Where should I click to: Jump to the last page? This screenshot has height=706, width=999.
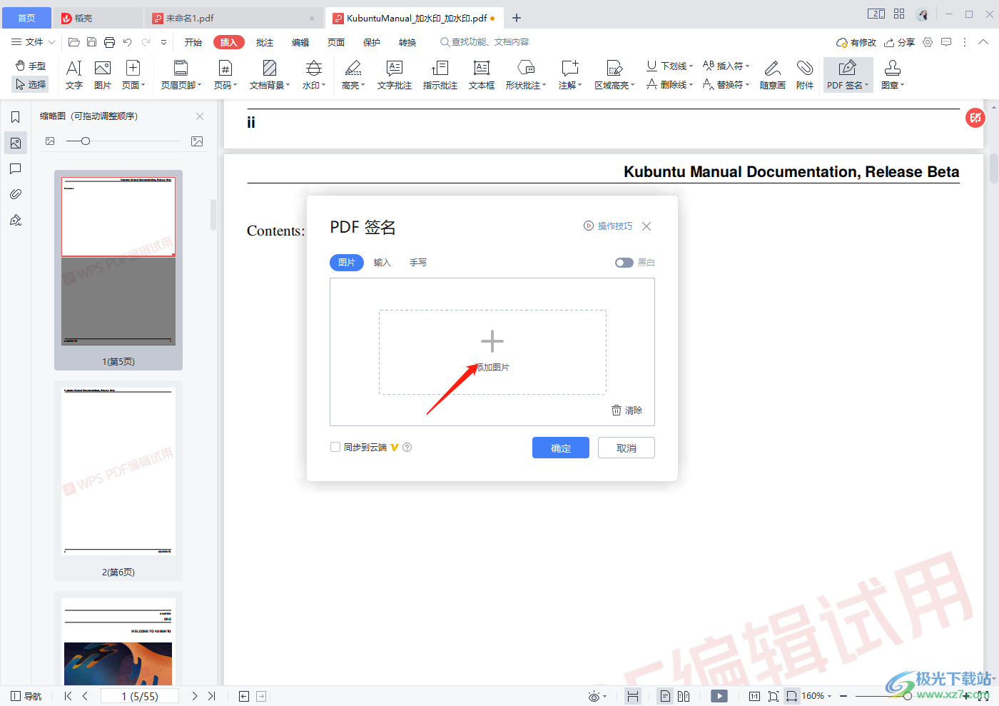click(211, 696)
